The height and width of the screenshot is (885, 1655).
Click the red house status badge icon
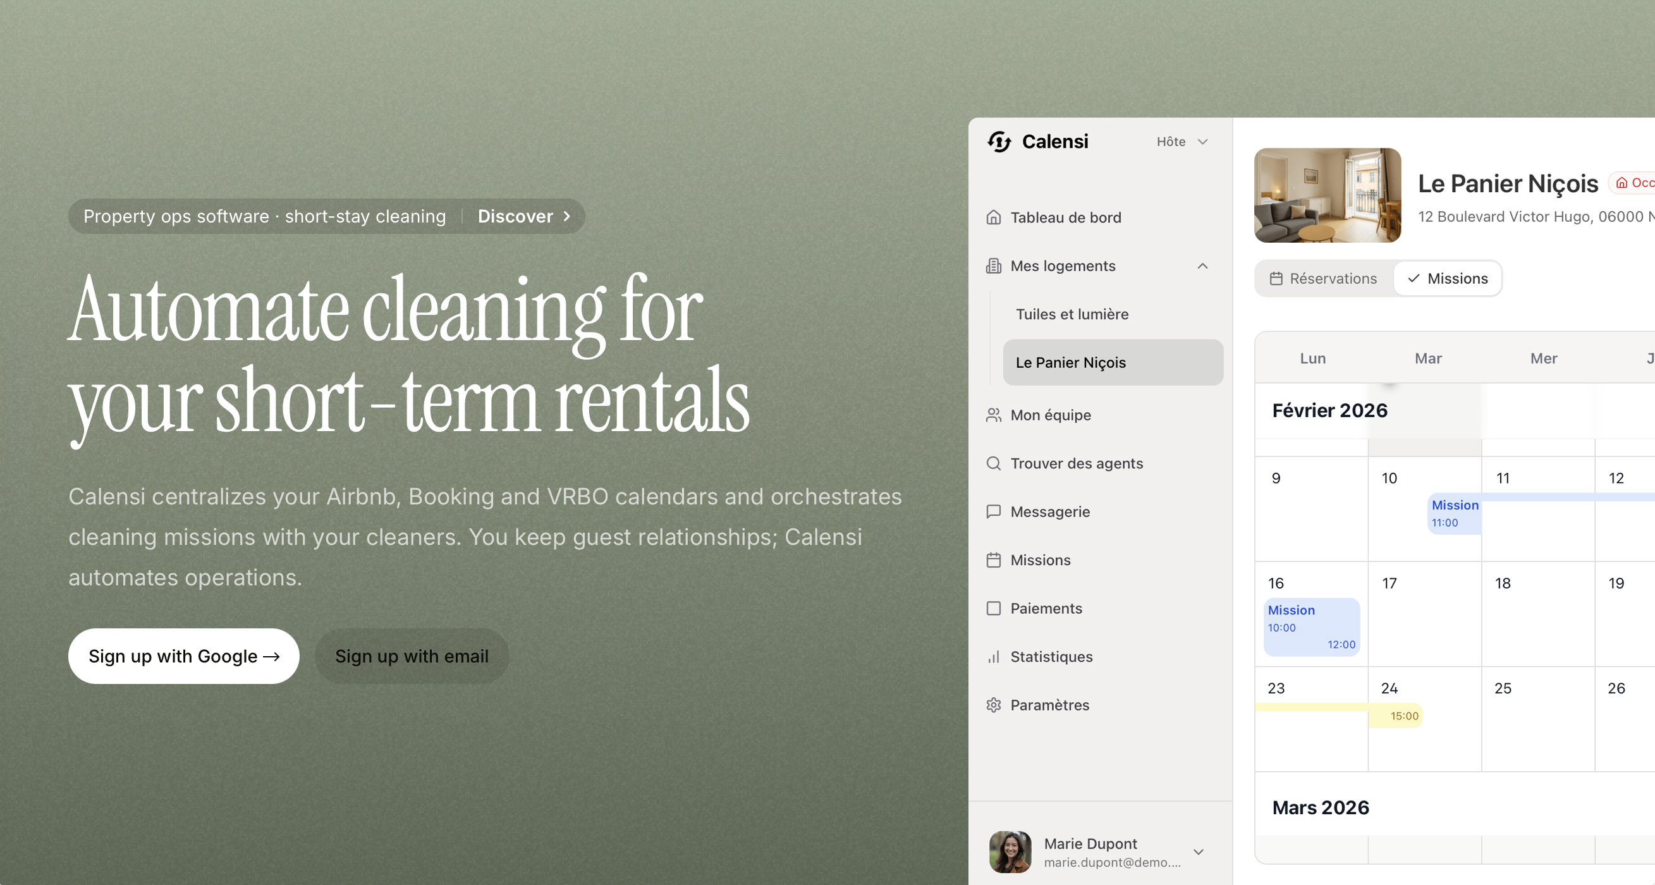[1621, 183]
